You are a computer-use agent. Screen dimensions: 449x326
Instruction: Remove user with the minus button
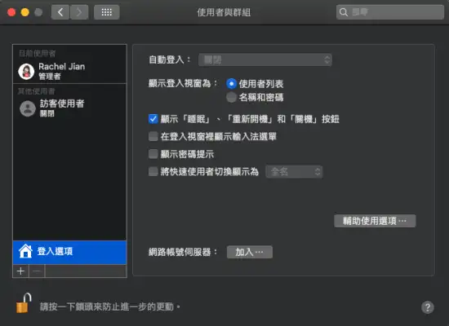coord(37,271)
